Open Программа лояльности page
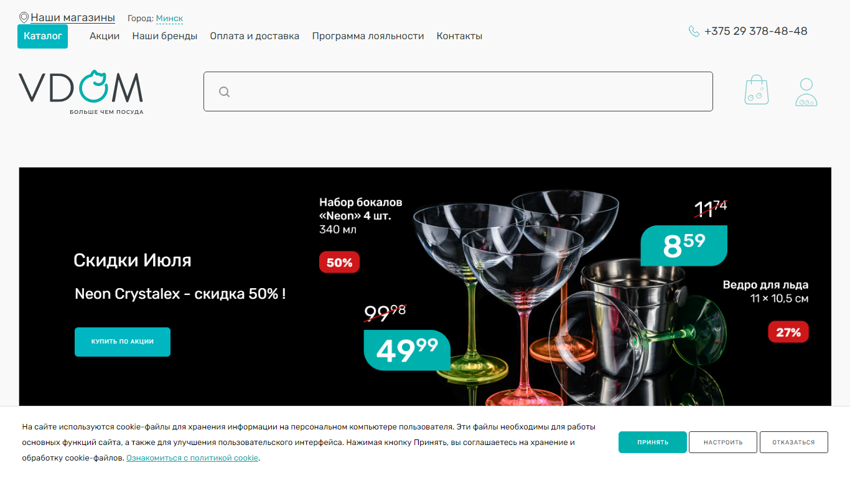Image resolution: width=850 pixels, height=478 pixels. click(x=368, y=36)
